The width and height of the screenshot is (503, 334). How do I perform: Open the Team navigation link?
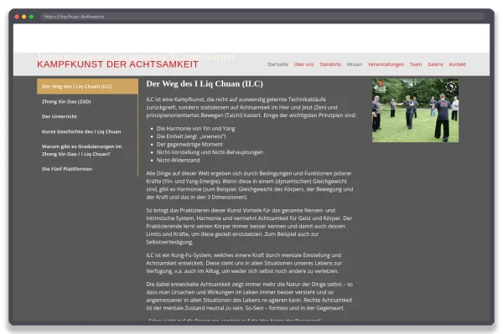tap(416, 64)
